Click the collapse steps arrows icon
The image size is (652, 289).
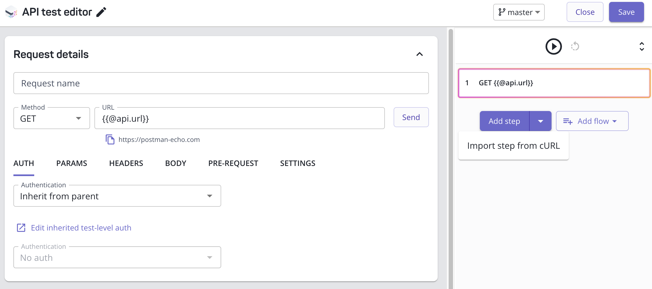(x=642, y=46)
